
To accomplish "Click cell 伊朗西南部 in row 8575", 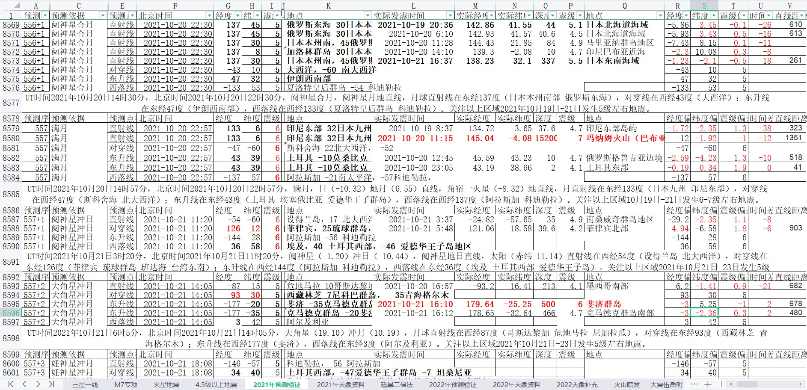I will click(x=328, y=79).
